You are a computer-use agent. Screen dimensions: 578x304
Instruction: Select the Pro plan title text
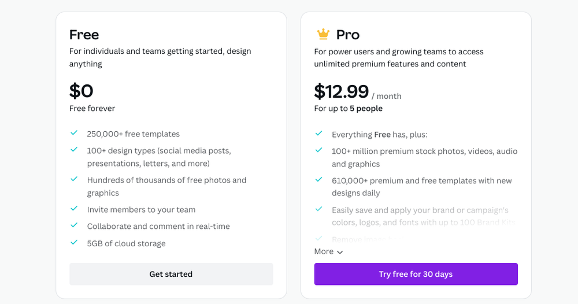348,35
